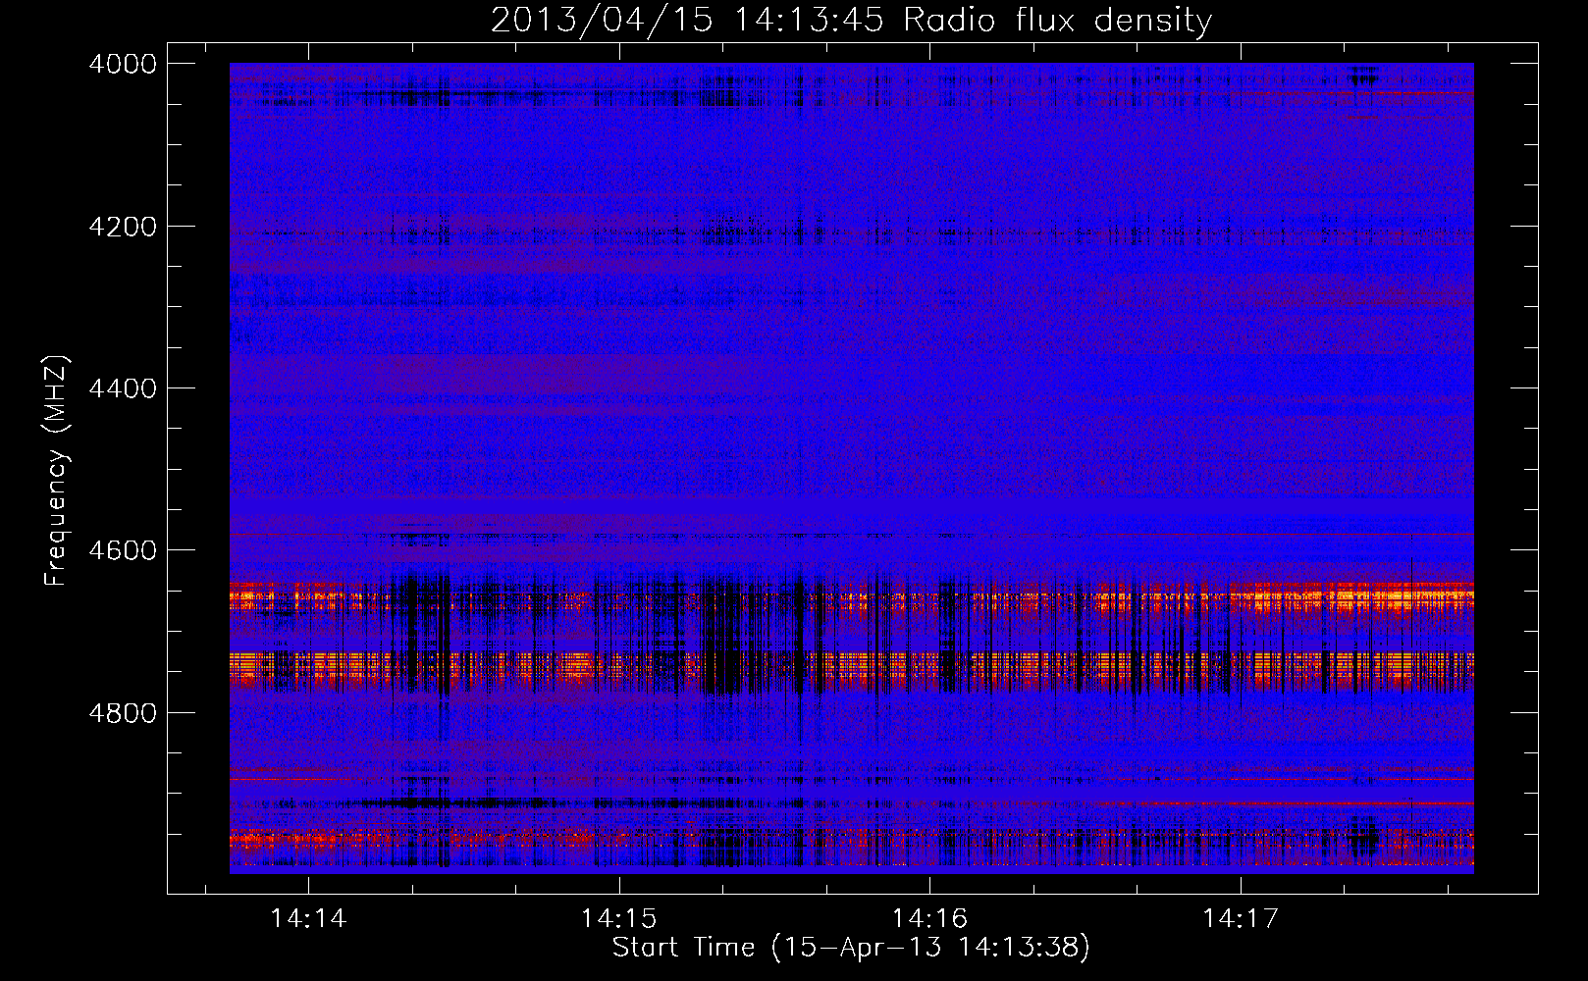Click the 4800 frequency axis label
The width and height of the screenshot is (1588, 981).
click(122, 712)
